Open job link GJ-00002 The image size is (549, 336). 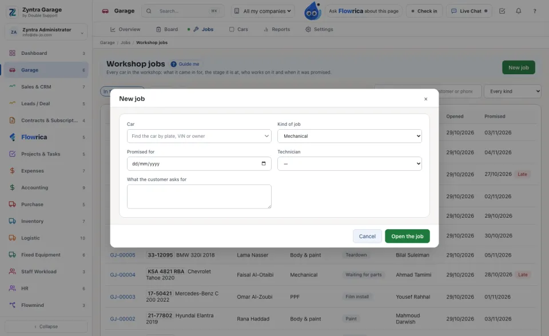pyautogui.click(x=122, y=319)
